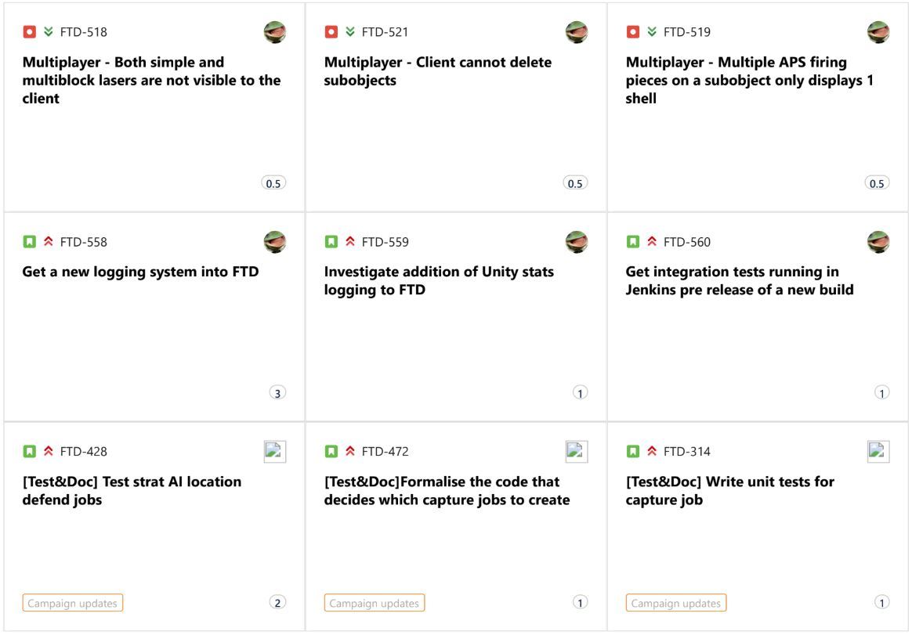Click the green story icon on FTD-472
The width and height of the screenshot is (912, 635).
[x=331, y=451]
